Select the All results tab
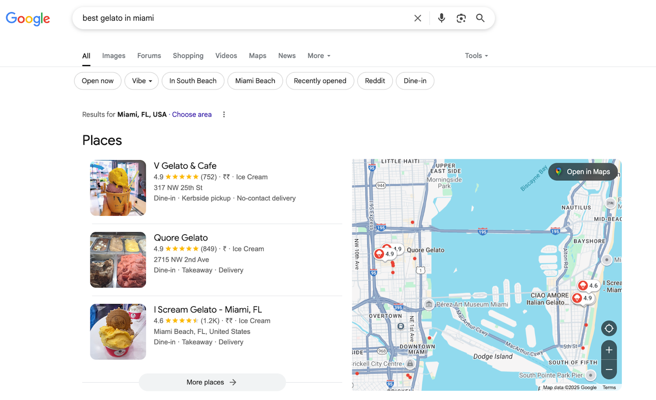Screen dimensions: 656x400 coord(86,56)
